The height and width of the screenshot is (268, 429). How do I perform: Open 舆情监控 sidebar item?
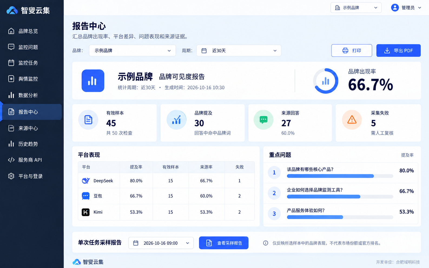[32, 79]
